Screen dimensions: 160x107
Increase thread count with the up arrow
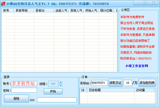point(60,82)
